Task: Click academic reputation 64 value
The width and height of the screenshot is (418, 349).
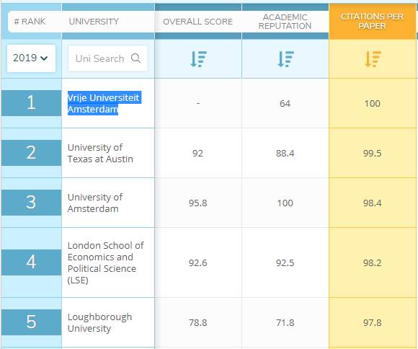Action: pyautogui.click(x=285, y=103)
